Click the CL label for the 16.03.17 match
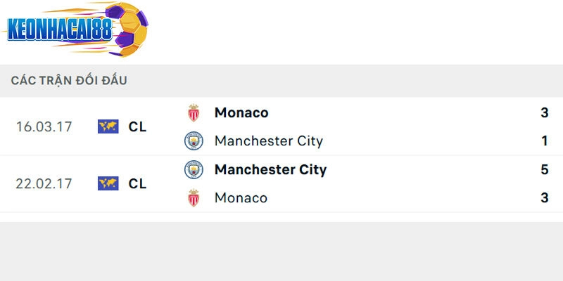Screen dimensions: 563x281 coord(137,126)
